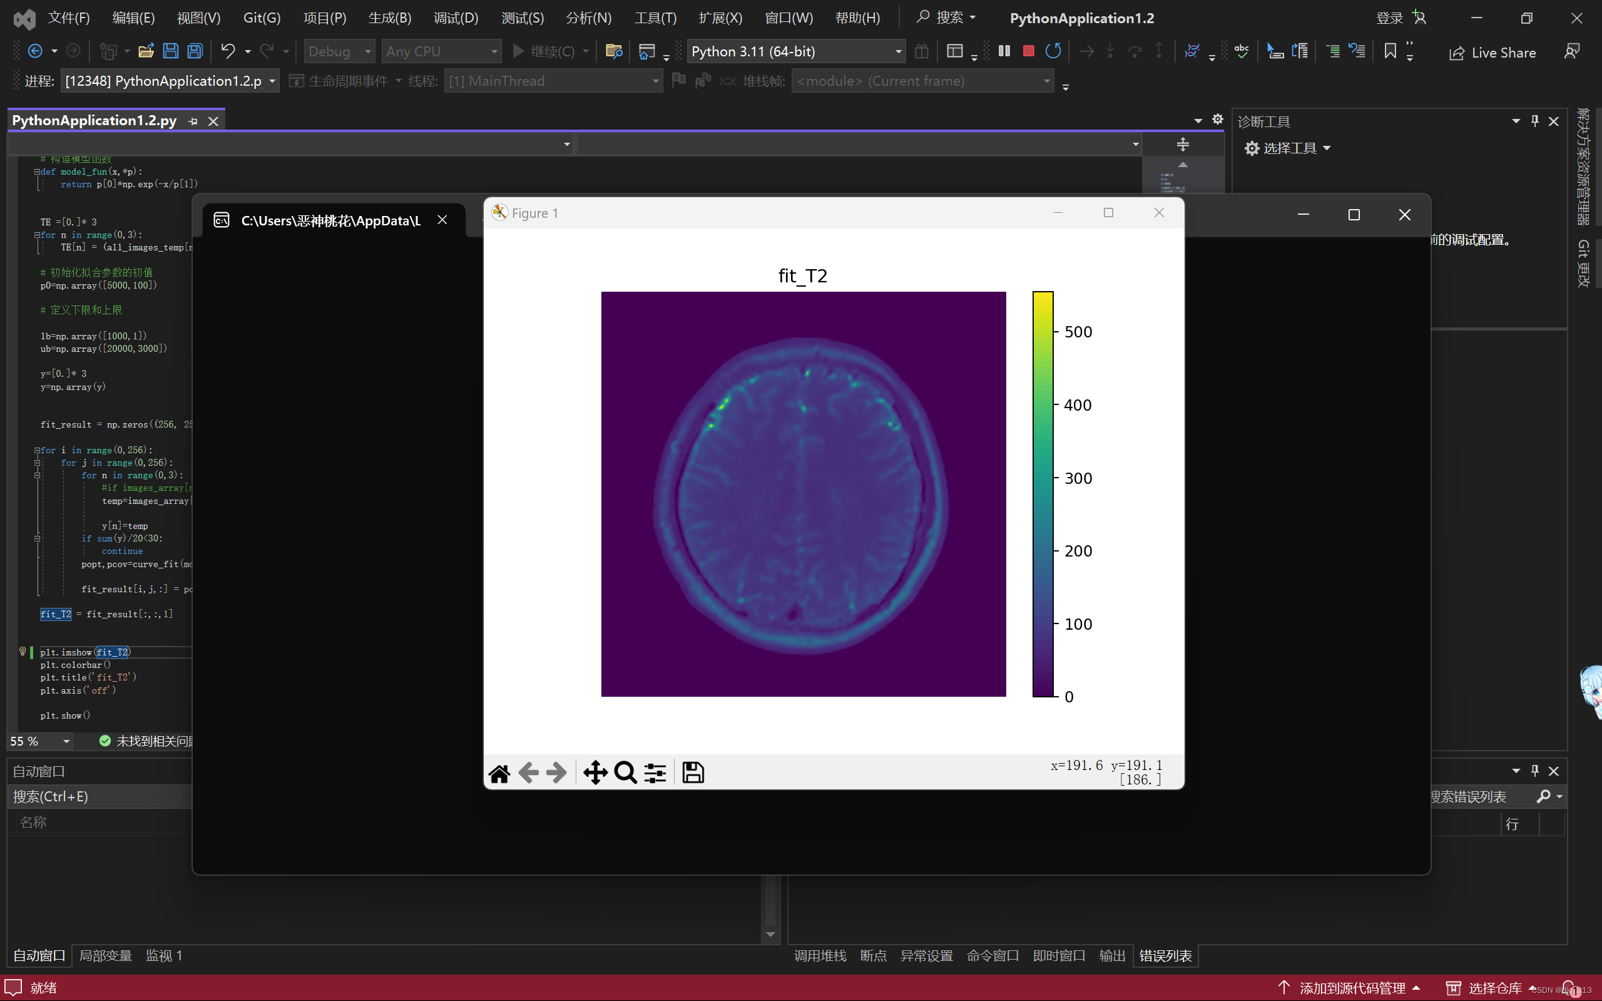Open the 55 % zoom level dropdown
This screenshot has height=1001, width=1602.
tap(66, 741)
